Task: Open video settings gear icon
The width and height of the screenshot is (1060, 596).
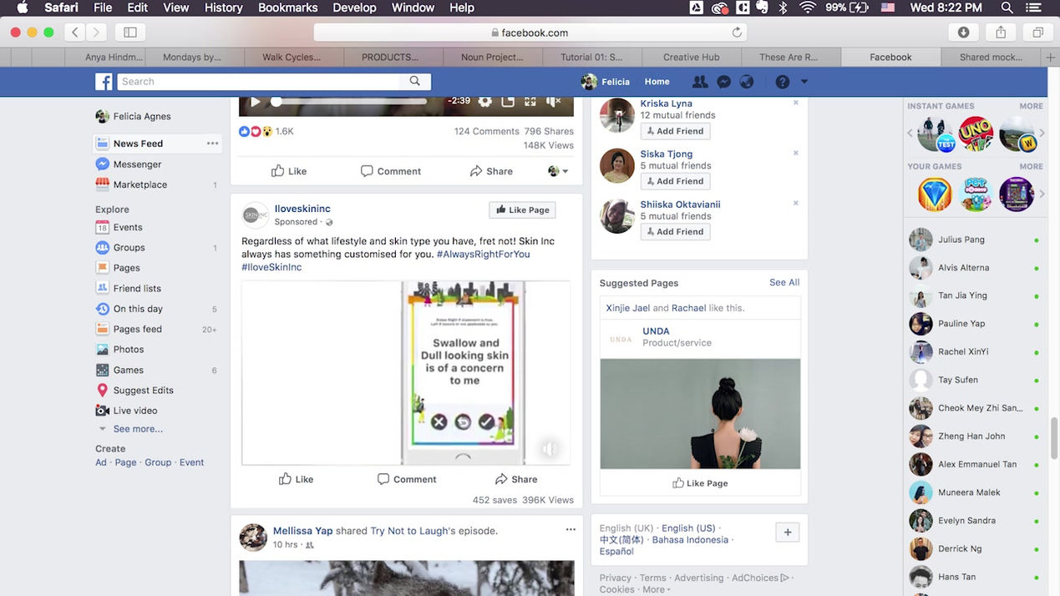Action: [x=485, y=101]
